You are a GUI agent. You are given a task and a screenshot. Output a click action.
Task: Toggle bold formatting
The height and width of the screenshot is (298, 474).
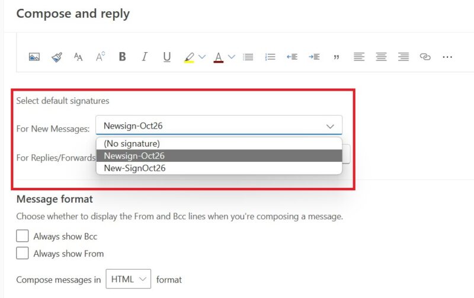(123, 56)
